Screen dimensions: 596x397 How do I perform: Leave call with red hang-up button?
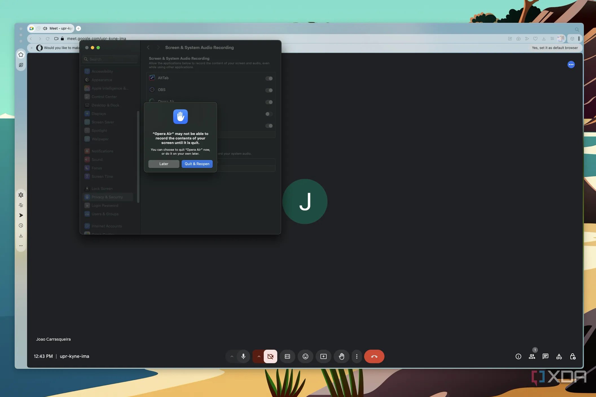(x=374, y=356)
